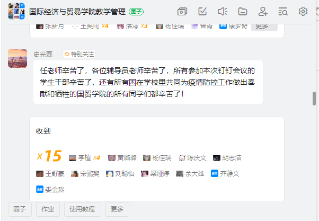Open 史光磊's profile avatar
Image resolution: width=319 pixels, height=221 pixels.
(17, 58)
